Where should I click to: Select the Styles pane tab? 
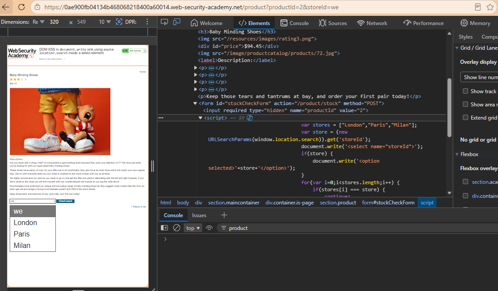tap(465, 37)
